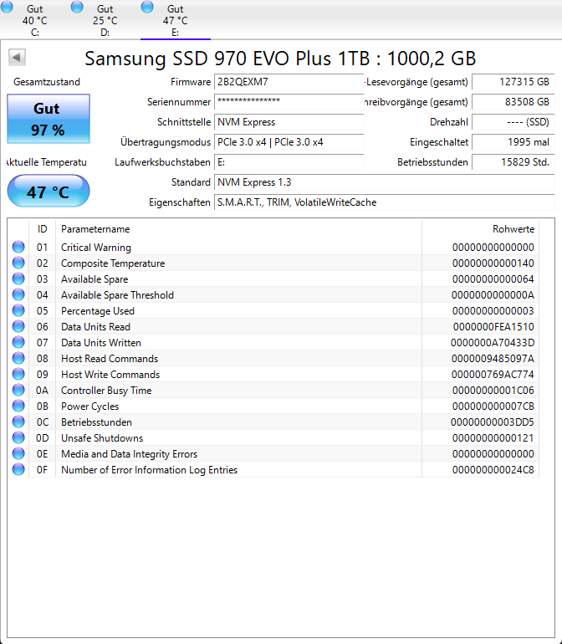Viewport: 562px width, 644px height.
Task: Click status icon for Percentage Used row
Action: tap(18, 310)
